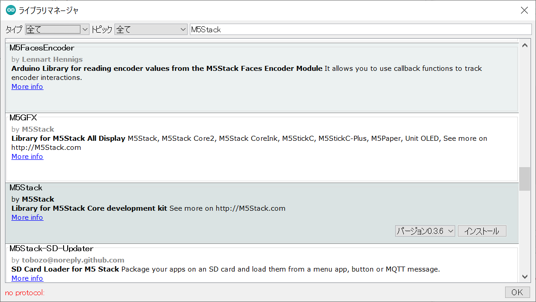
Task: Open the トピック topic filter dropdown
Action: coord(151,30)
